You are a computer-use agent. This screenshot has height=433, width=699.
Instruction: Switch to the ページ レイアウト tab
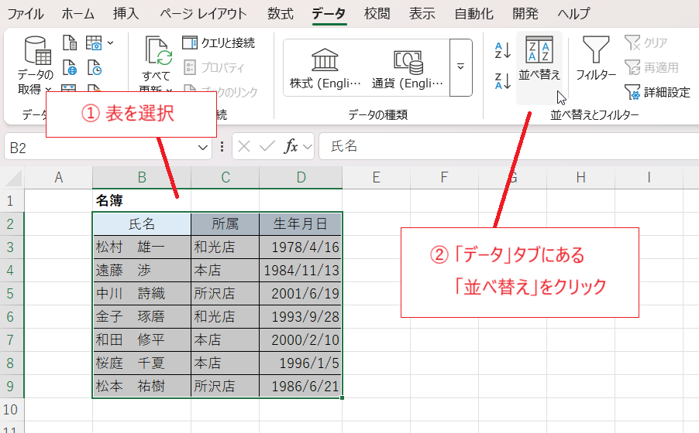pos(203,14)
